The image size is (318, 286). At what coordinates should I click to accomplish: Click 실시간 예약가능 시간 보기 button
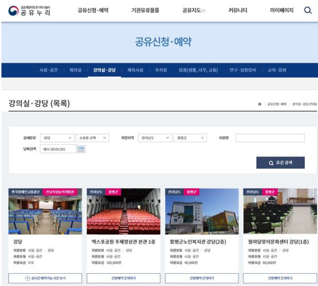coord(45,278)
